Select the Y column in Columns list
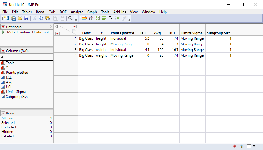The height and width of the screenshot is (150, 263). [x=7, y=68]
